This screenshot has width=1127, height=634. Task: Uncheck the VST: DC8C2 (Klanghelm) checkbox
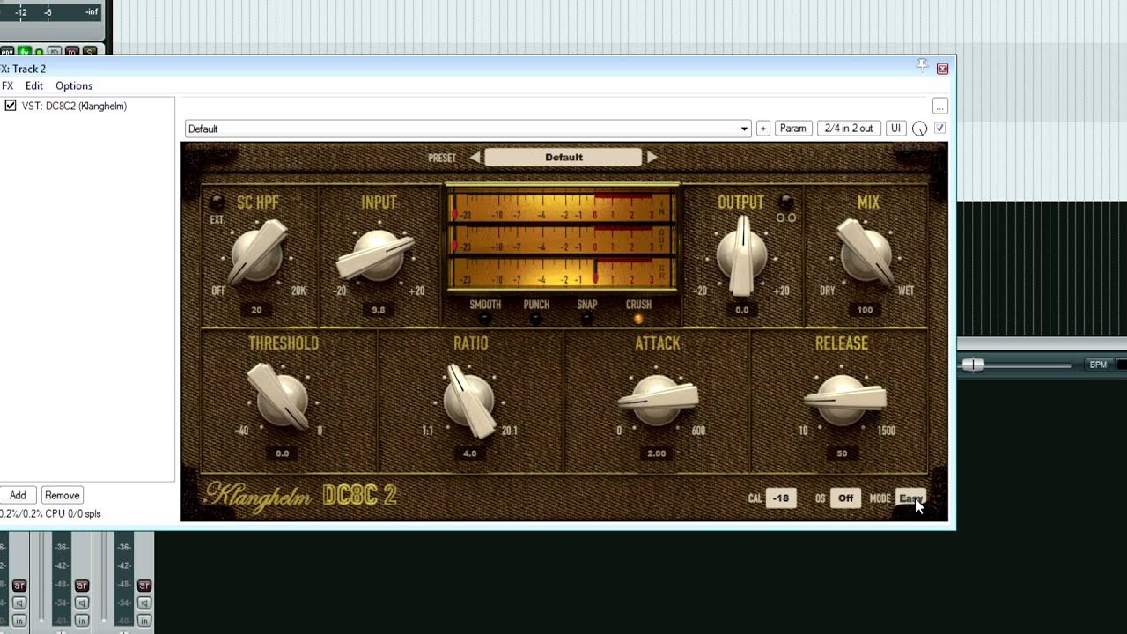11,106
